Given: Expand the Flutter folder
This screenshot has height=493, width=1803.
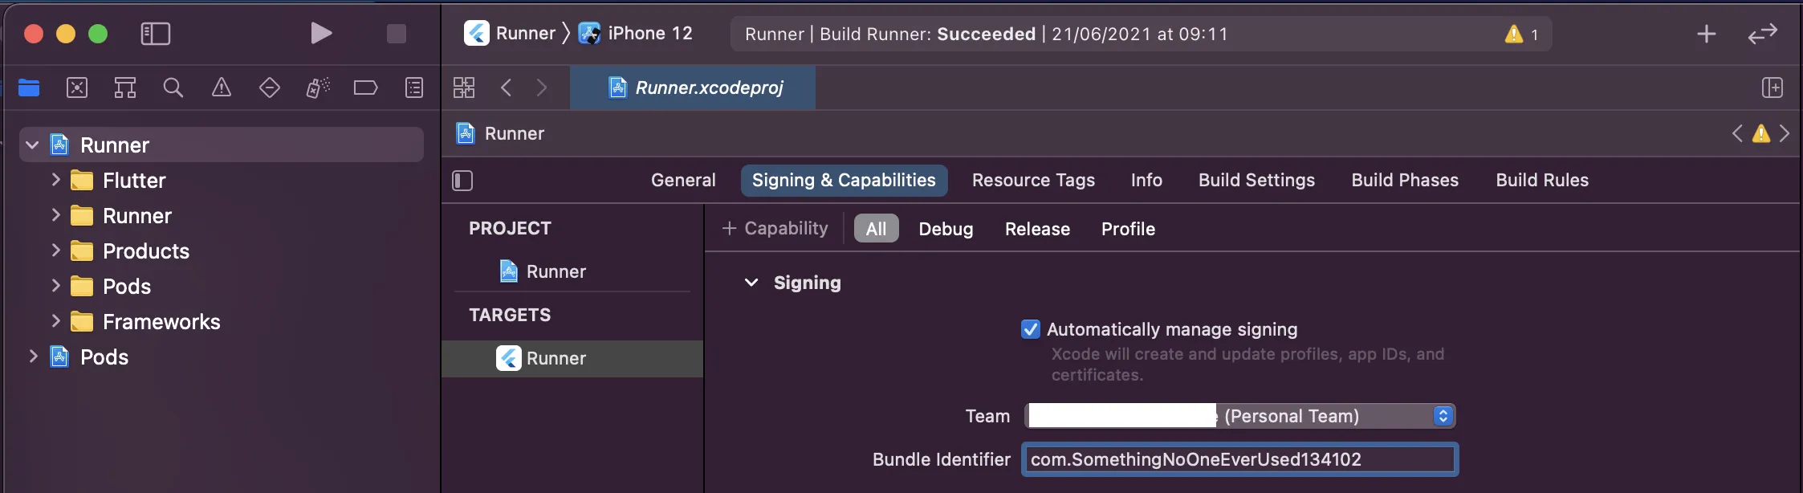Looking at the screenshot, I should point(55,180).
